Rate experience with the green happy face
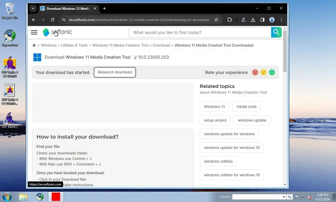Image resolution: width=336 pixels, height=202 pixels. coord(272,72)
